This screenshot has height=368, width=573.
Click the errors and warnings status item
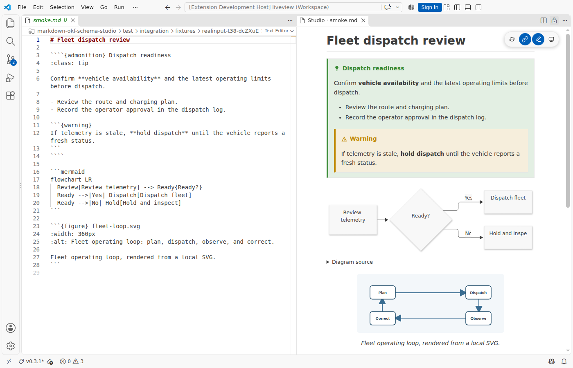point(72,361)
